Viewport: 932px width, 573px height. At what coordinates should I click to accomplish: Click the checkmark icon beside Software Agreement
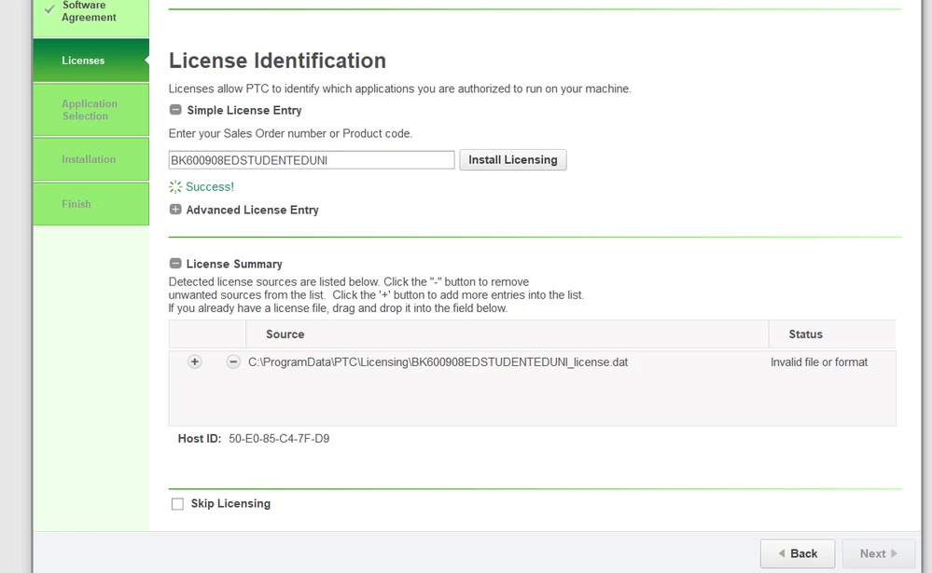(x=50, y=9)
